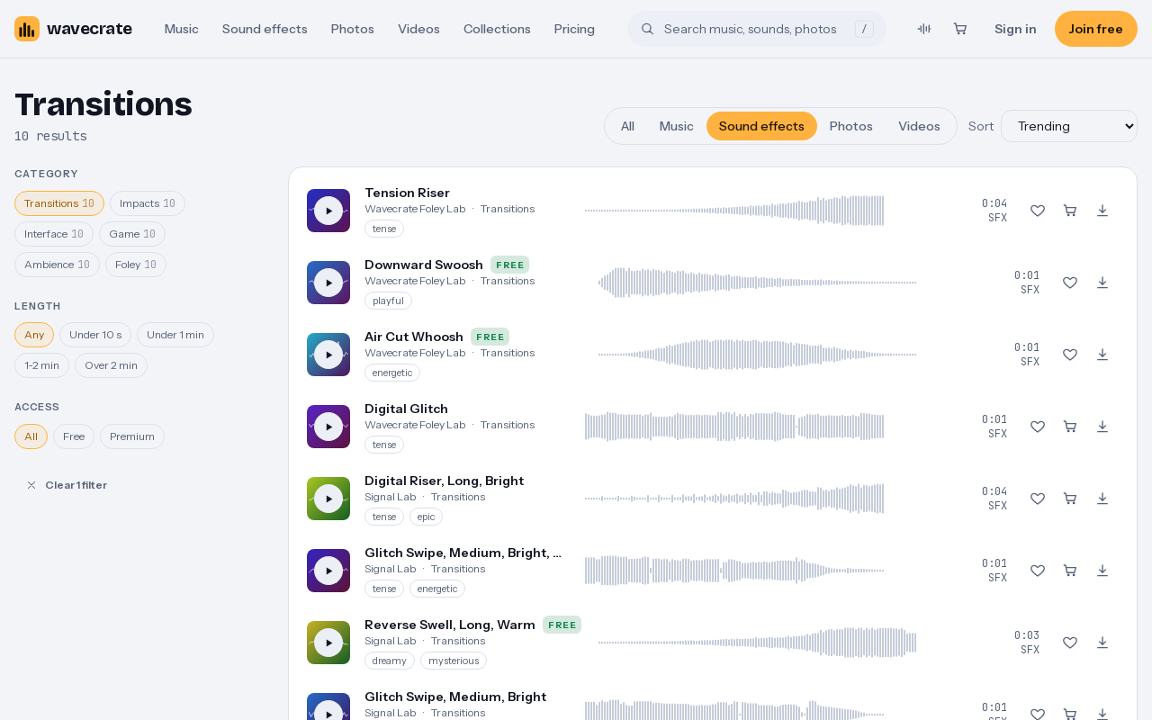Open the Pricing page in navigation
Viewport: 1152px width, 720px height.
pyautogui.click(x=574, y=29)
